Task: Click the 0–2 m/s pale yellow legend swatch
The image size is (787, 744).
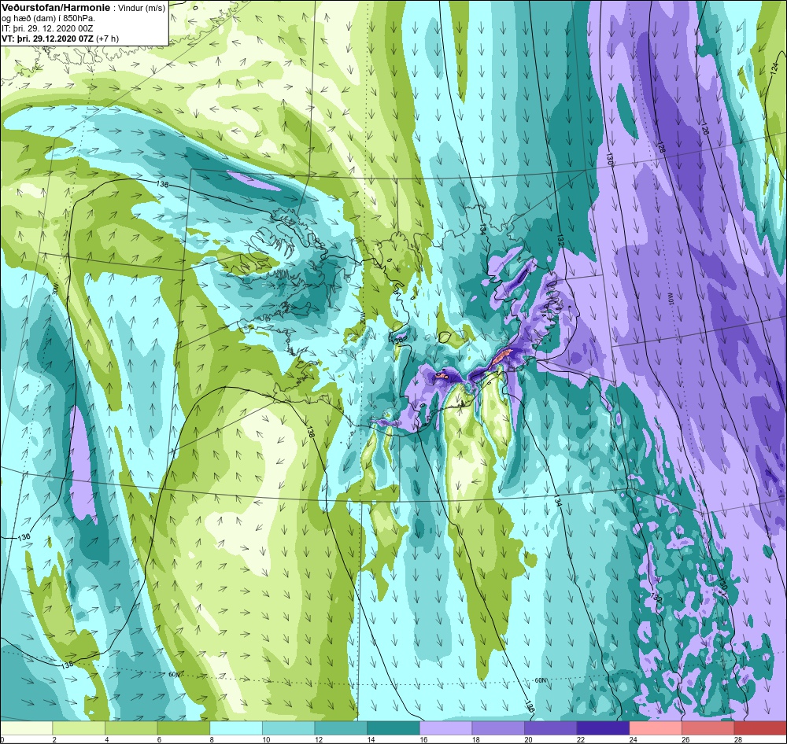Action: click(26, 728)
